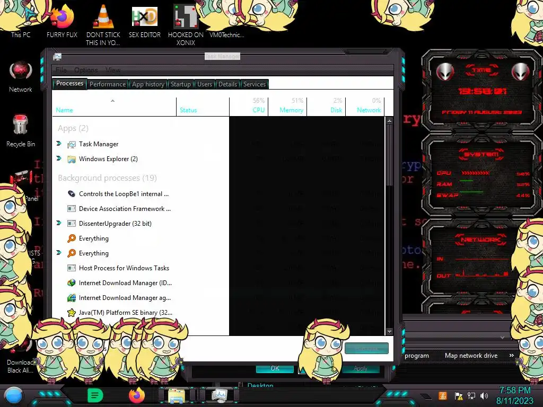The height and width of the screenshot is (407, 543).
Task: Open File Explorer from the taskbar
Action: pos(177,396)
